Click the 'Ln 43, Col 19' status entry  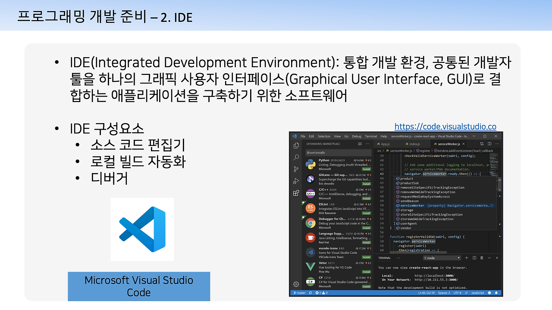pos(426,293)
